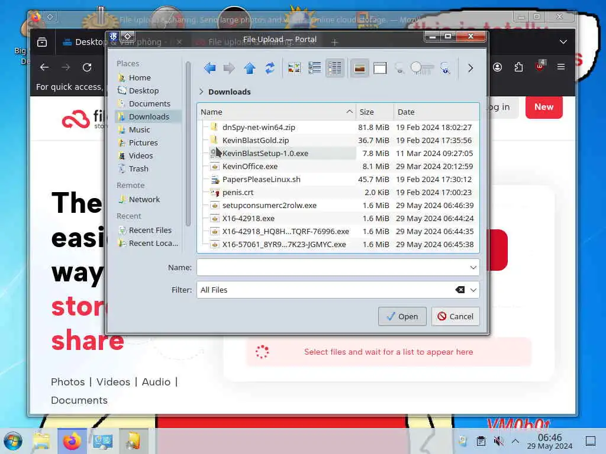Toggle the side preview panel

[380, 69]
